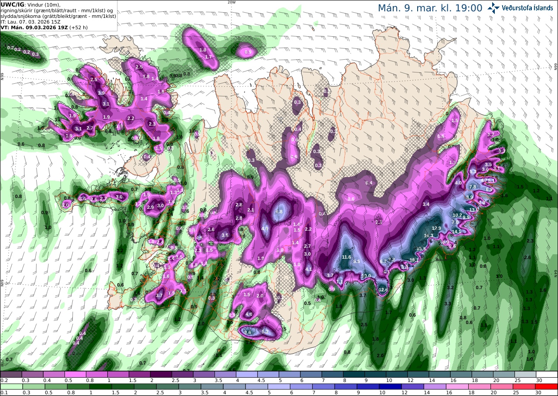558x396 pixels.
Task: Click the 20W longitude label
Action: tap(231, 2)
